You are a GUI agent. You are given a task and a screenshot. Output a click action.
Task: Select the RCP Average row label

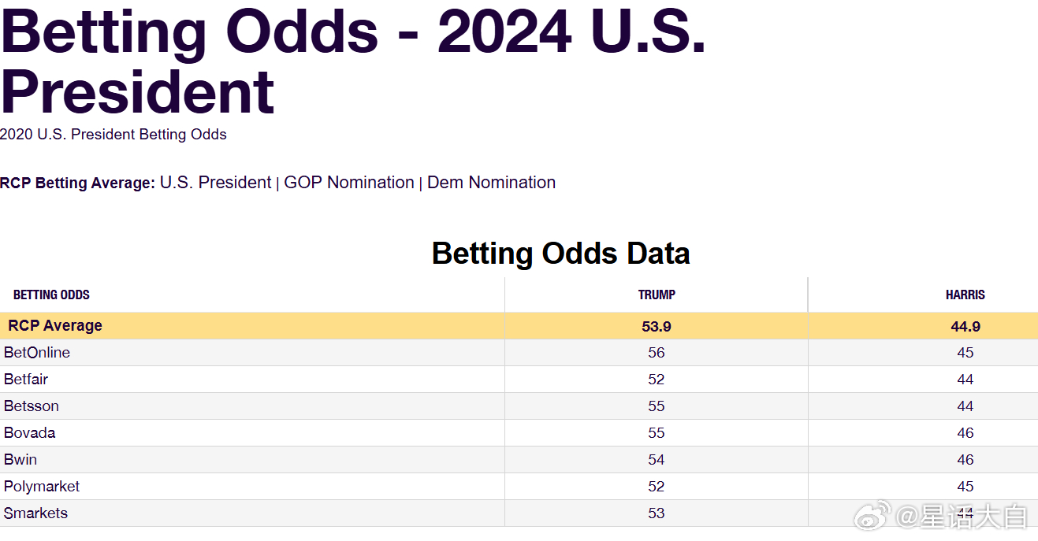coord(55,326)
